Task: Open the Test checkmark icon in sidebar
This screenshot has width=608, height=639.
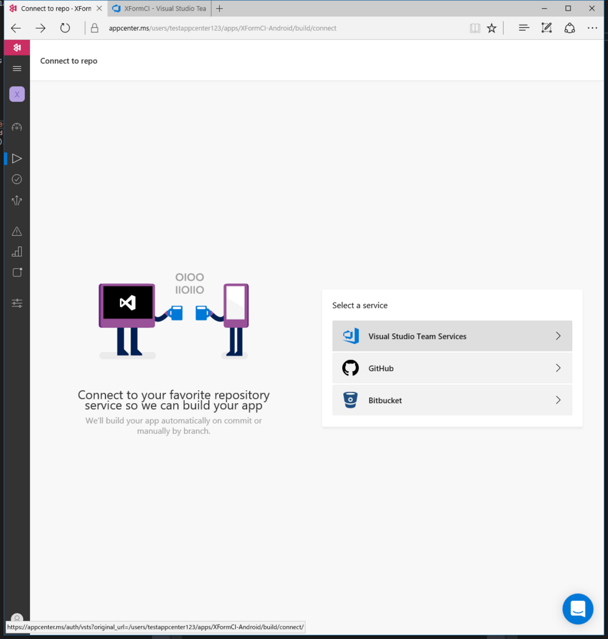Action: 17,179
